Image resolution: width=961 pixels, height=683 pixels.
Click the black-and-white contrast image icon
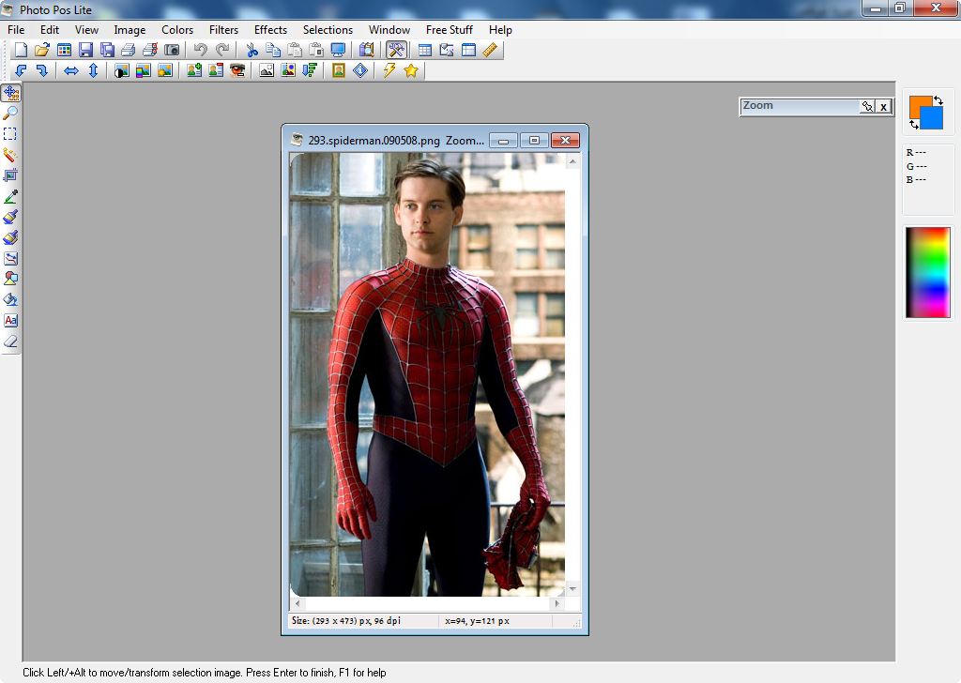[x=121, y=70]
